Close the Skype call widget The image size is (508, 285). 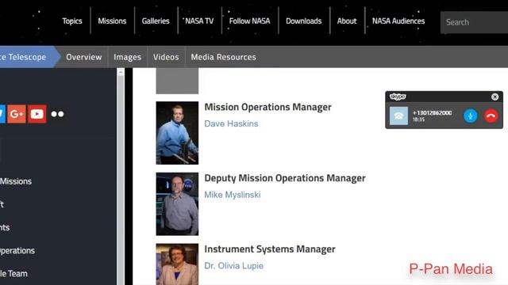click(495, 97)
